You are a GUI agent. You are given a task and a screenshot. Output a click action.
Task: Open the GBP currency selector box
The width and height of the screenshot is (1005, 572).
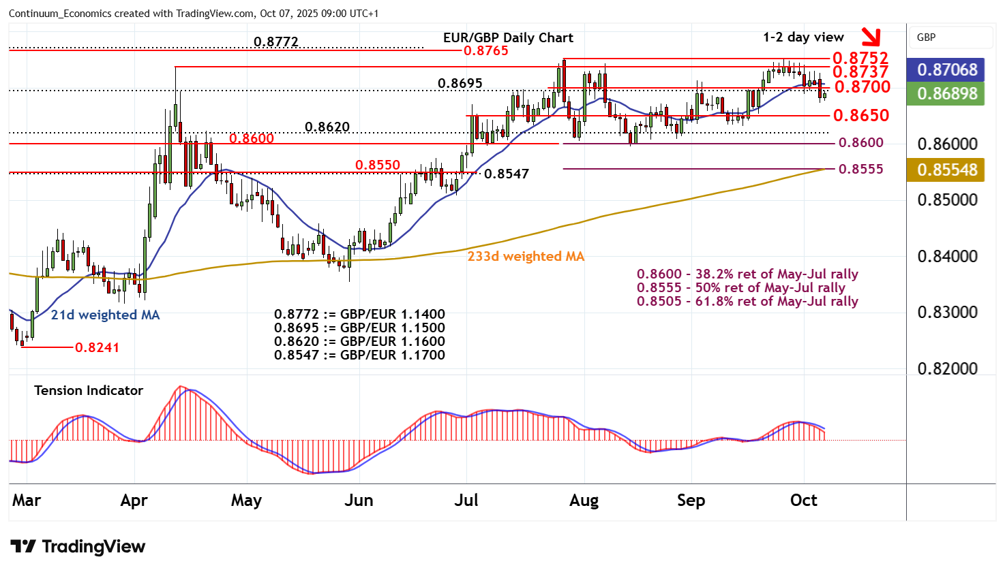pos(950,37)
